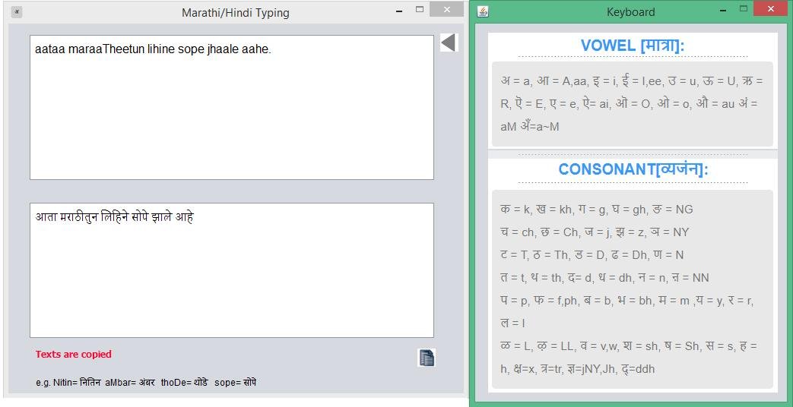Image resolution: width=793 pixels, height=407 pixels.
Task: Click in the Devanagari output text box
Action: 232,270
